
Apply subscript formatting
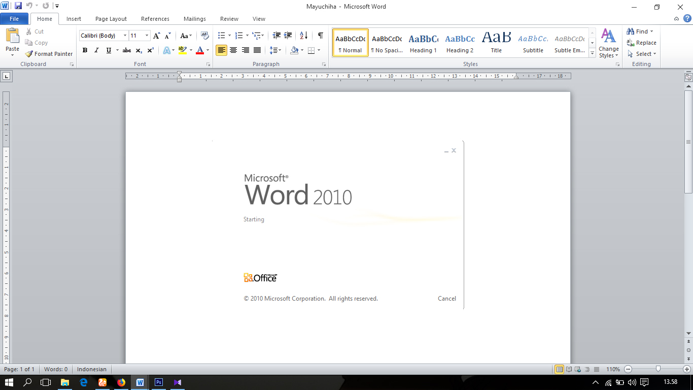138,50
